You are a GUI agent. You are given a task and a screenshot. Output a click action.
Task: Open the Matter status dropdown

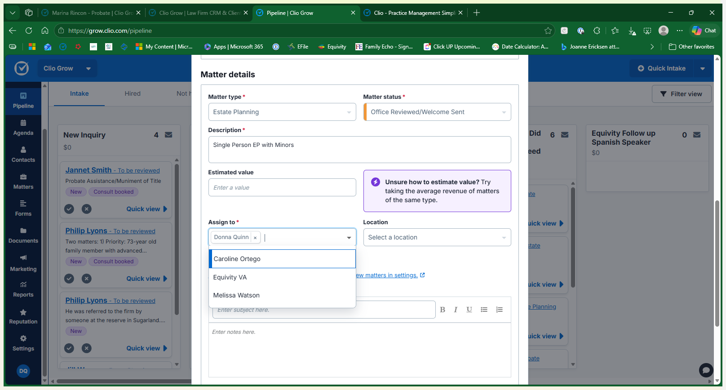point(437,112)
